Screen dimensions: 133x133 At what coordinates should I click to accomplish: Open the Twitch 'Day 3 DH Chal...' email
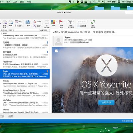coord(25,111)
